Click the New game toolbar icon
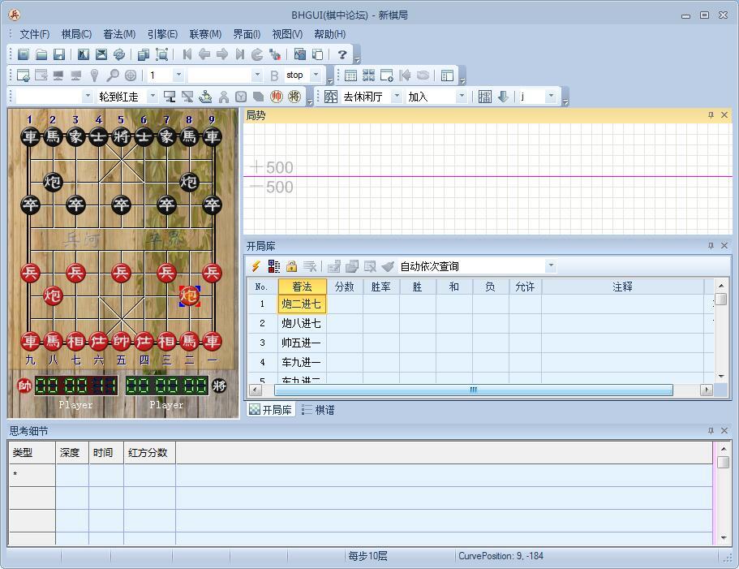Viewport: 739px width, 569px height. point(23,54)
